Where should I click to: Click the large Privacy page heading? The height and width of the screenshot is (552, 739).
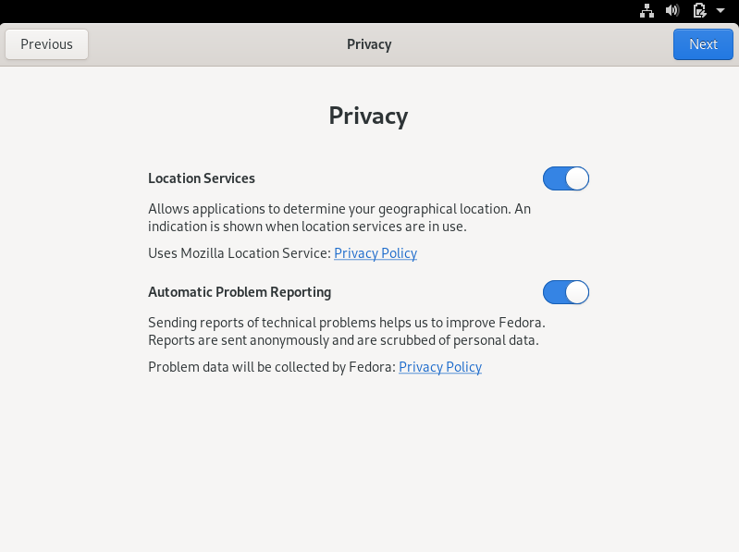pos(368,116)
